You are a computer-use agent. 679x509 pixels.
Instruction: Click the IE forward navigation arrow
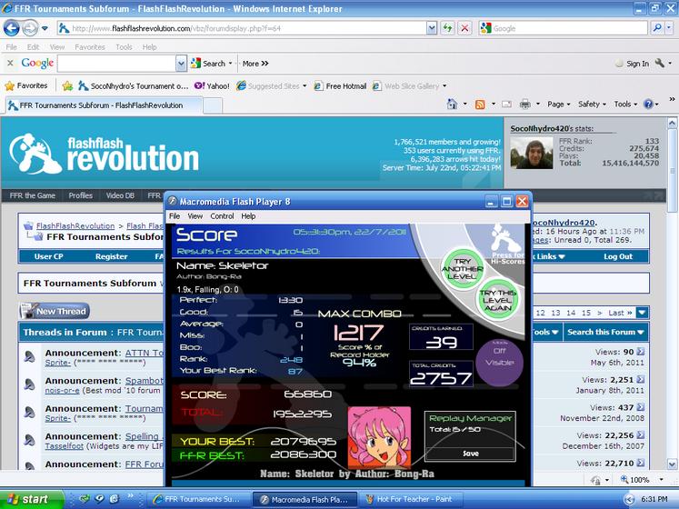pos(30,28)
